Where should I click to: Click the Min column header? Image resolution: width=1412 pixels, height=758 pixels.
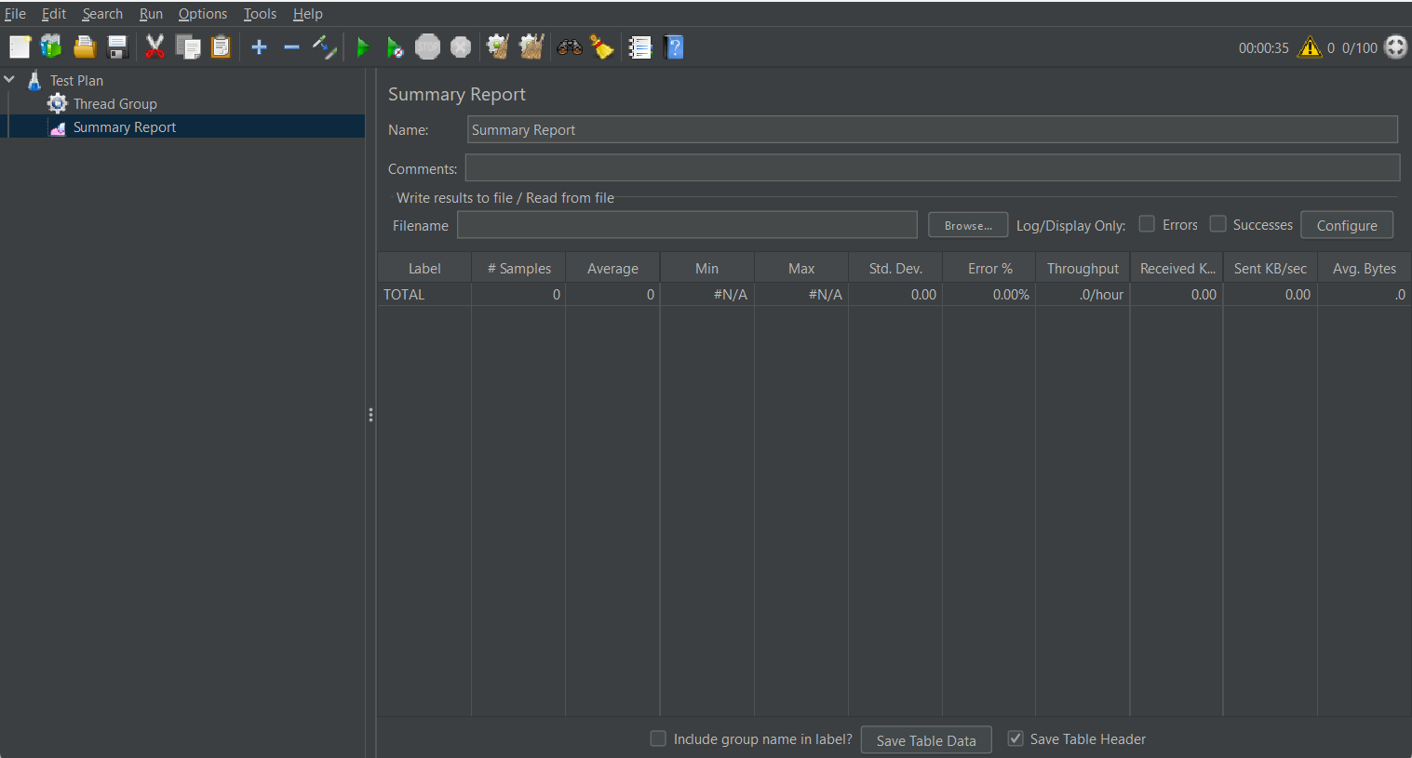[706, 268]
